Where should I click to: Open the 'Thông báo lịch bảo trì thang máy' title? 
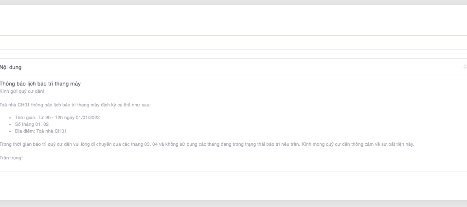40,84
